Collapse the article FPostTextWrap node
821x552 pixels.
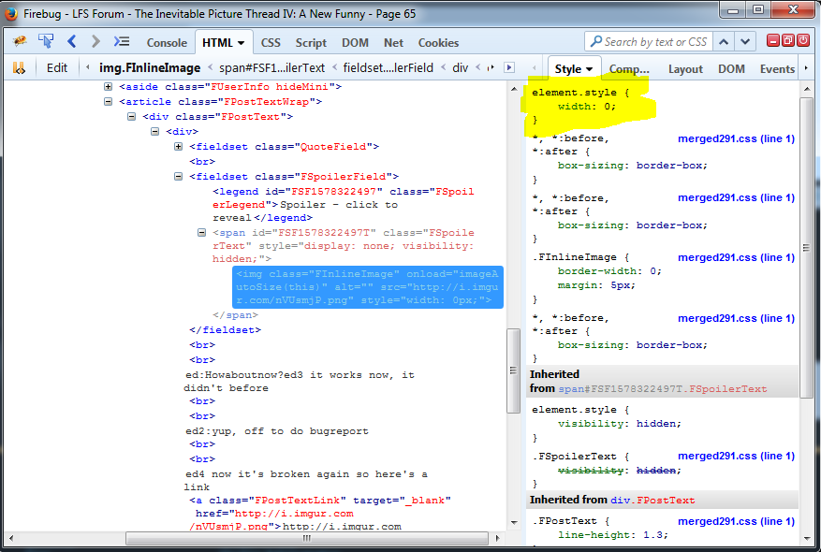[108, 101]
